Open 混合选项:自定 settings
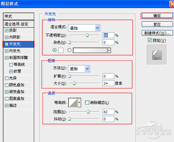The width and height of the screenshot is (174, 142). click(x=18, y=24)
